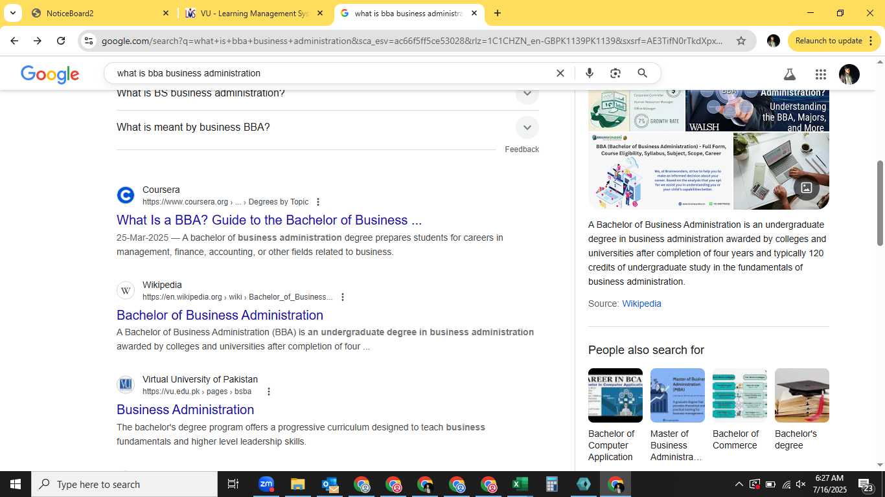
Task: Open Zoom from the taskbar
Action: click(266, 484)
